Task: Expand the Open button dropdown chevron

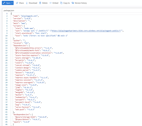Action: click(x=12, y=3)
